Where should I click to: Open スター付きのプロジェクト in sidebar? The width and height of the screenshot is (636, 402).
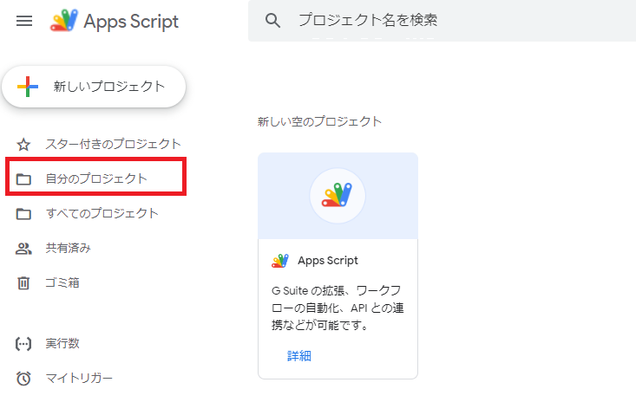[x=98, y=144]
